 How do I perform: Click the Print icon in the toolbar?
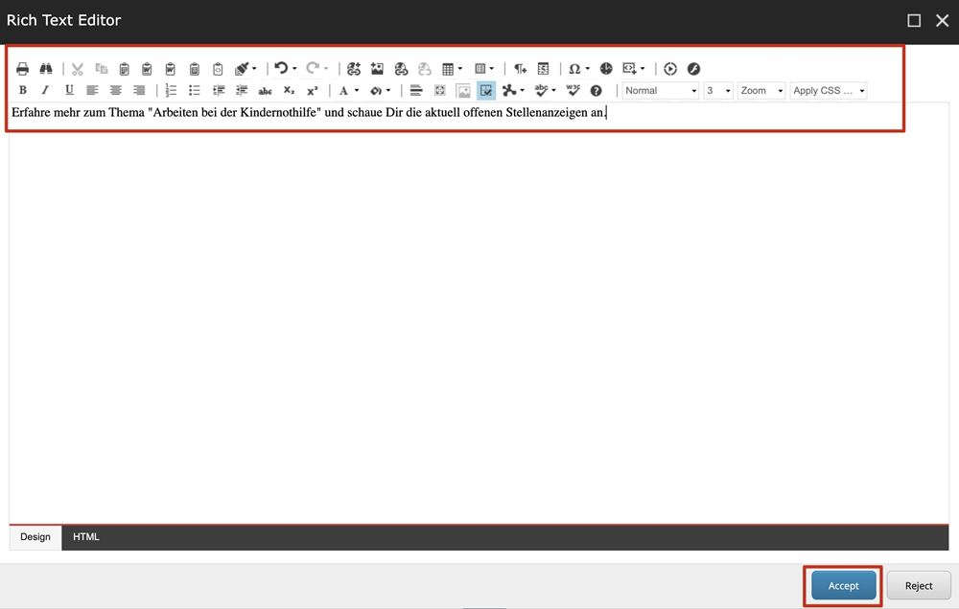point(22,69)
